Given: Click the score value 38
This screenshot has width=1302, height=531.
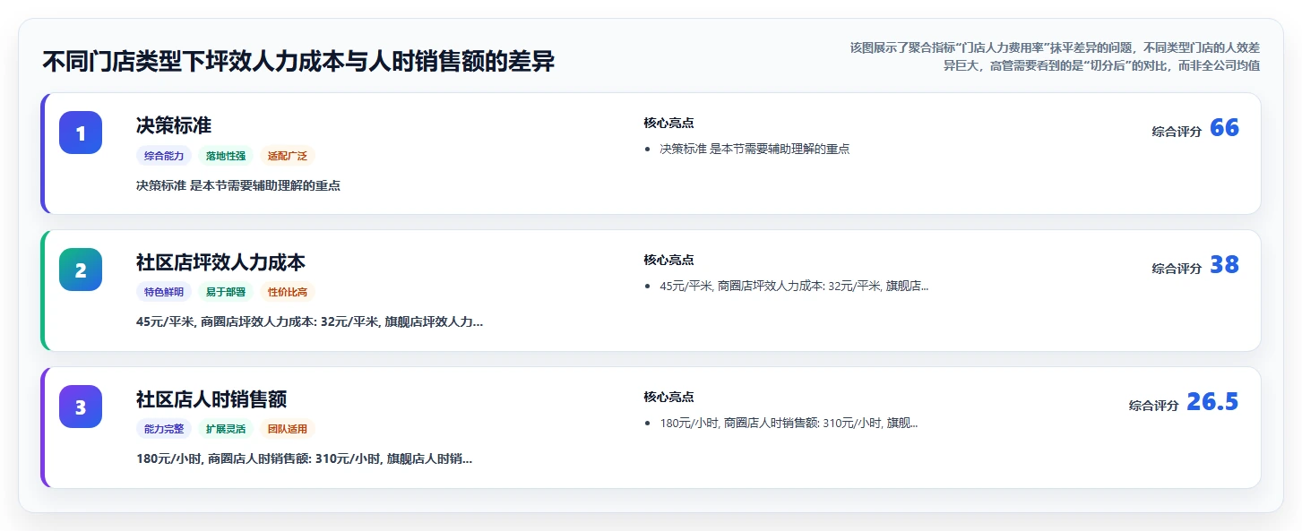Looking at the screenshot, I should [x=1224, y=265].
